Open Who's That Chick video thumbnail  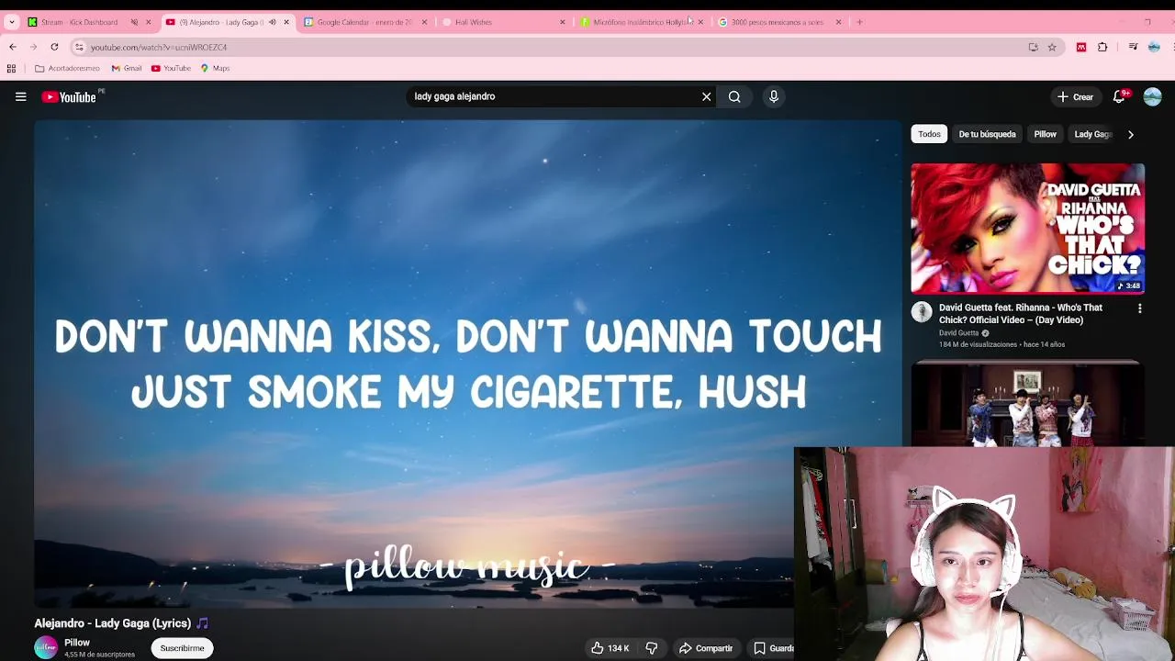pos(1028,229)
